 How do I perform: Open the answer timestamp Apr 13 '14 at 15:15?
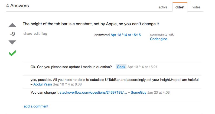coord(126,35)
